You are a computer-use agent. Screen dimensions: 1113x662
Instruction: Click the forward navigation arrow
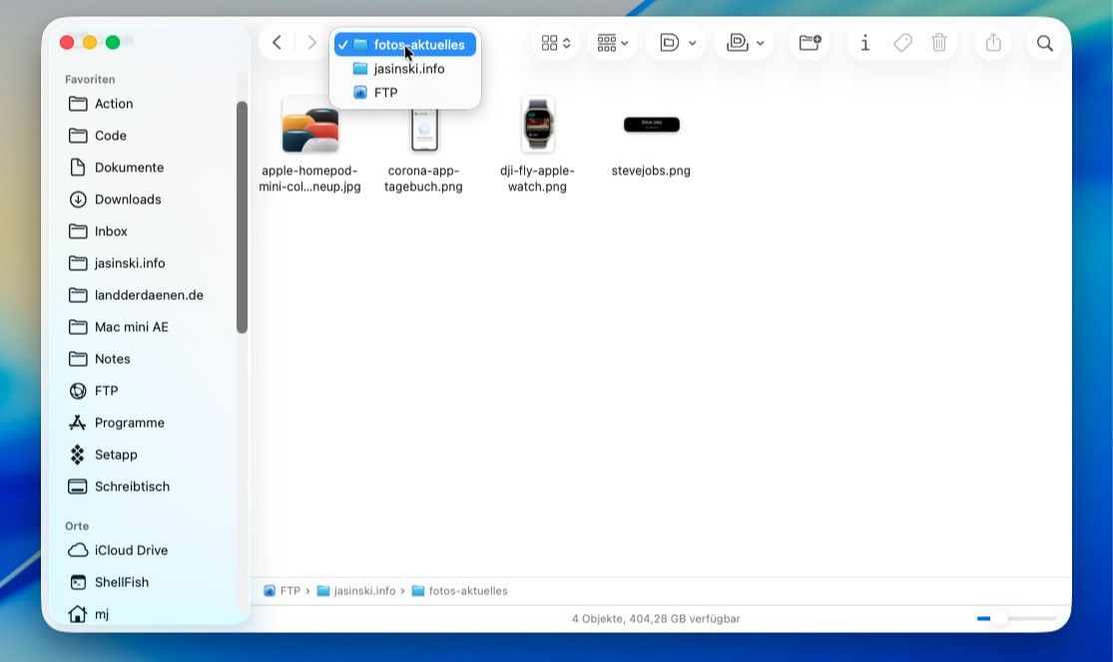(311, 43)
